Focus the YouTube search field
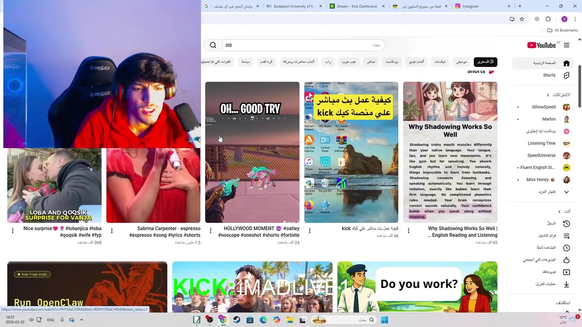582x327 pixels. point(304,45)
